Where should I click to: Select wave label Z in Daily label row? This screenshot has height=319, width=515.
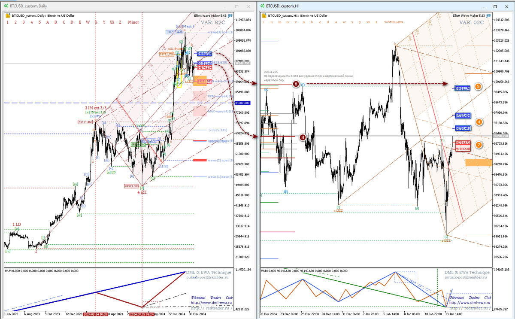coord(120,22)
